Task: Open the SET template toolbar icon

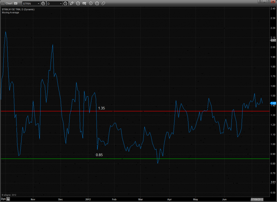Action: (84, 3)
